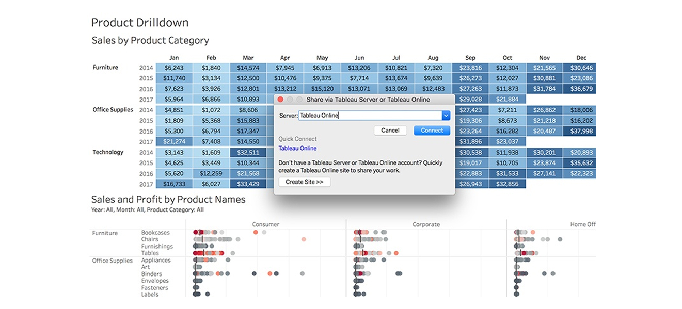This screenshot has height=309, width=682.
Task: Select the Jan column header
Action: pos(174,58)
